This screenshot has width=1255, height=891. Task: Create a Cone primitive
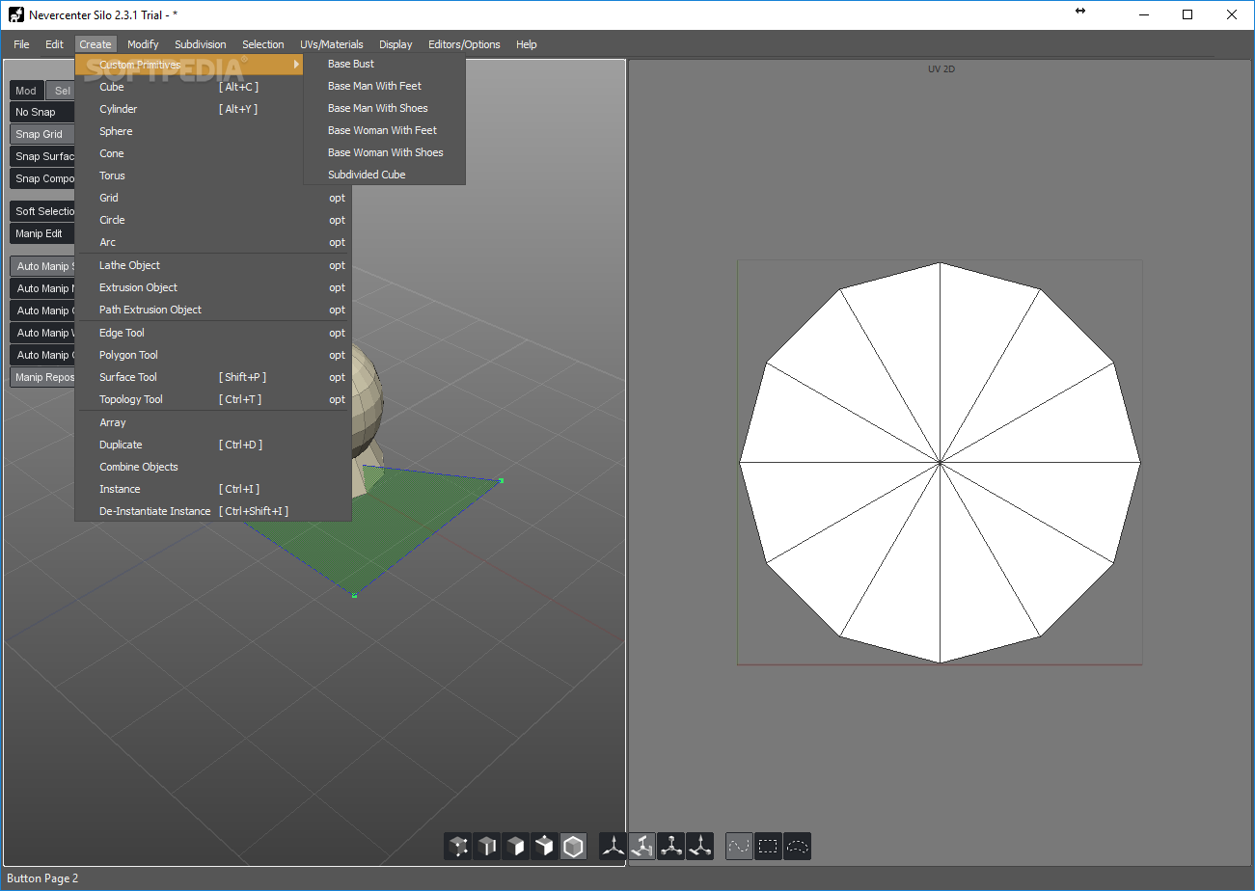click(213, 153)
